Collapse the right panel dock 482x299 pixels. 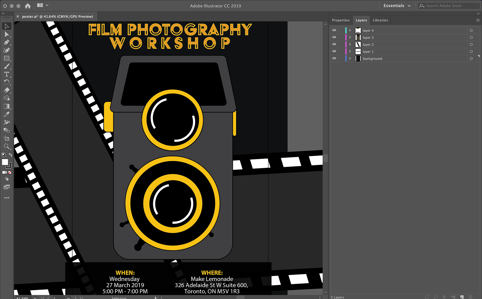478,14
